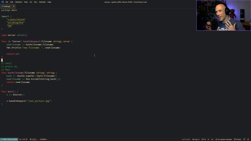This screenshot has height=141, width=251.
Task: Click the func main declaration
Action: coord(9,92)
